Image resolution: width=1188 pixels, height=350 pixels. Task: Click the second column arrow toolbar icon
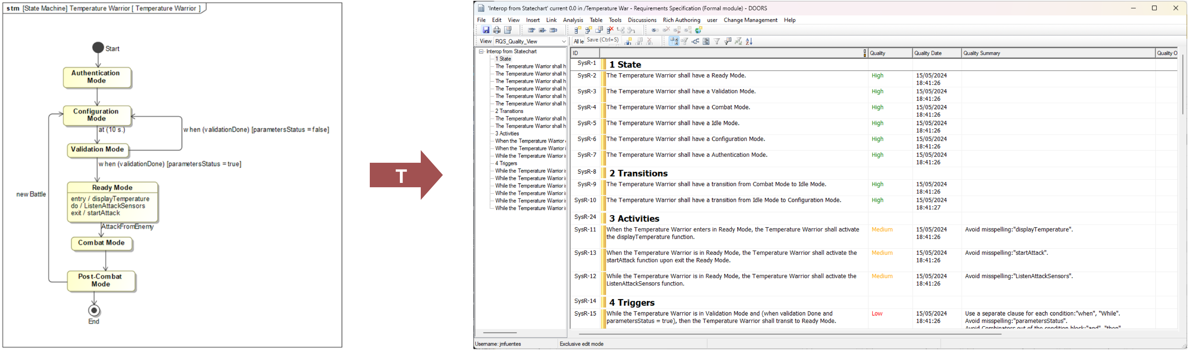542,30
